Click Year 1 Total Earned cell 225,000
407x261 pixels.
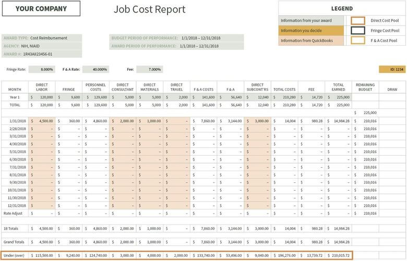[x=339, y=97]
